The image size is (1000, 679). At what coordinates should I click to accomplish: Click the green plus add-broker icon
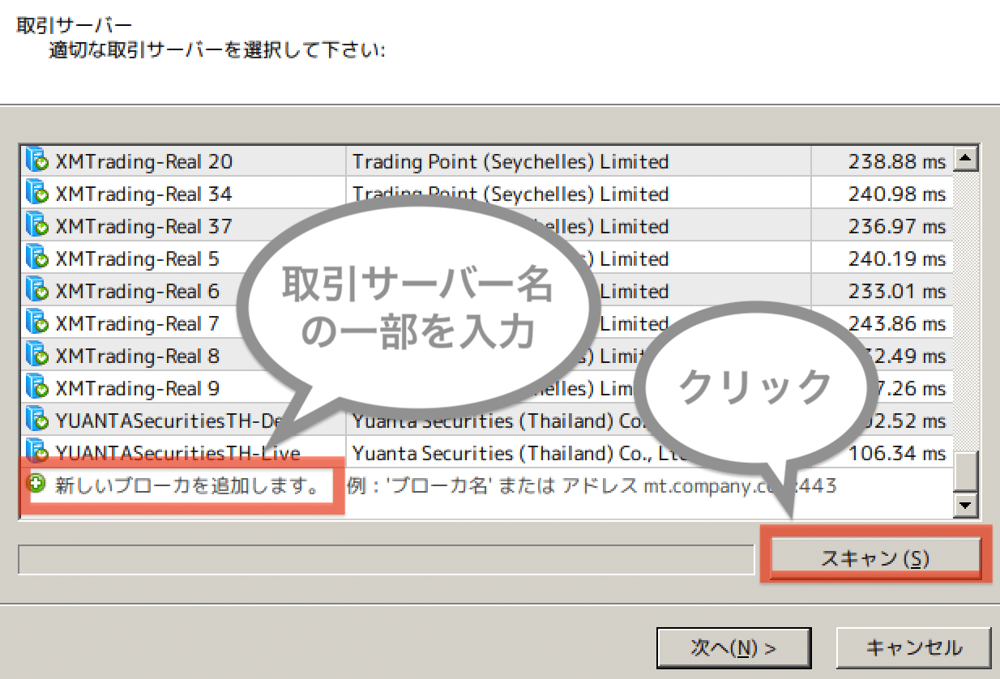[36, 484]
